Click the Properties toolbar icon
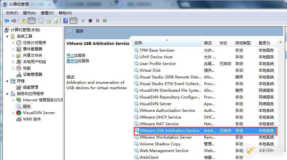Image resolution: width=287 pixels, height=160 pixels. [41, 21]
